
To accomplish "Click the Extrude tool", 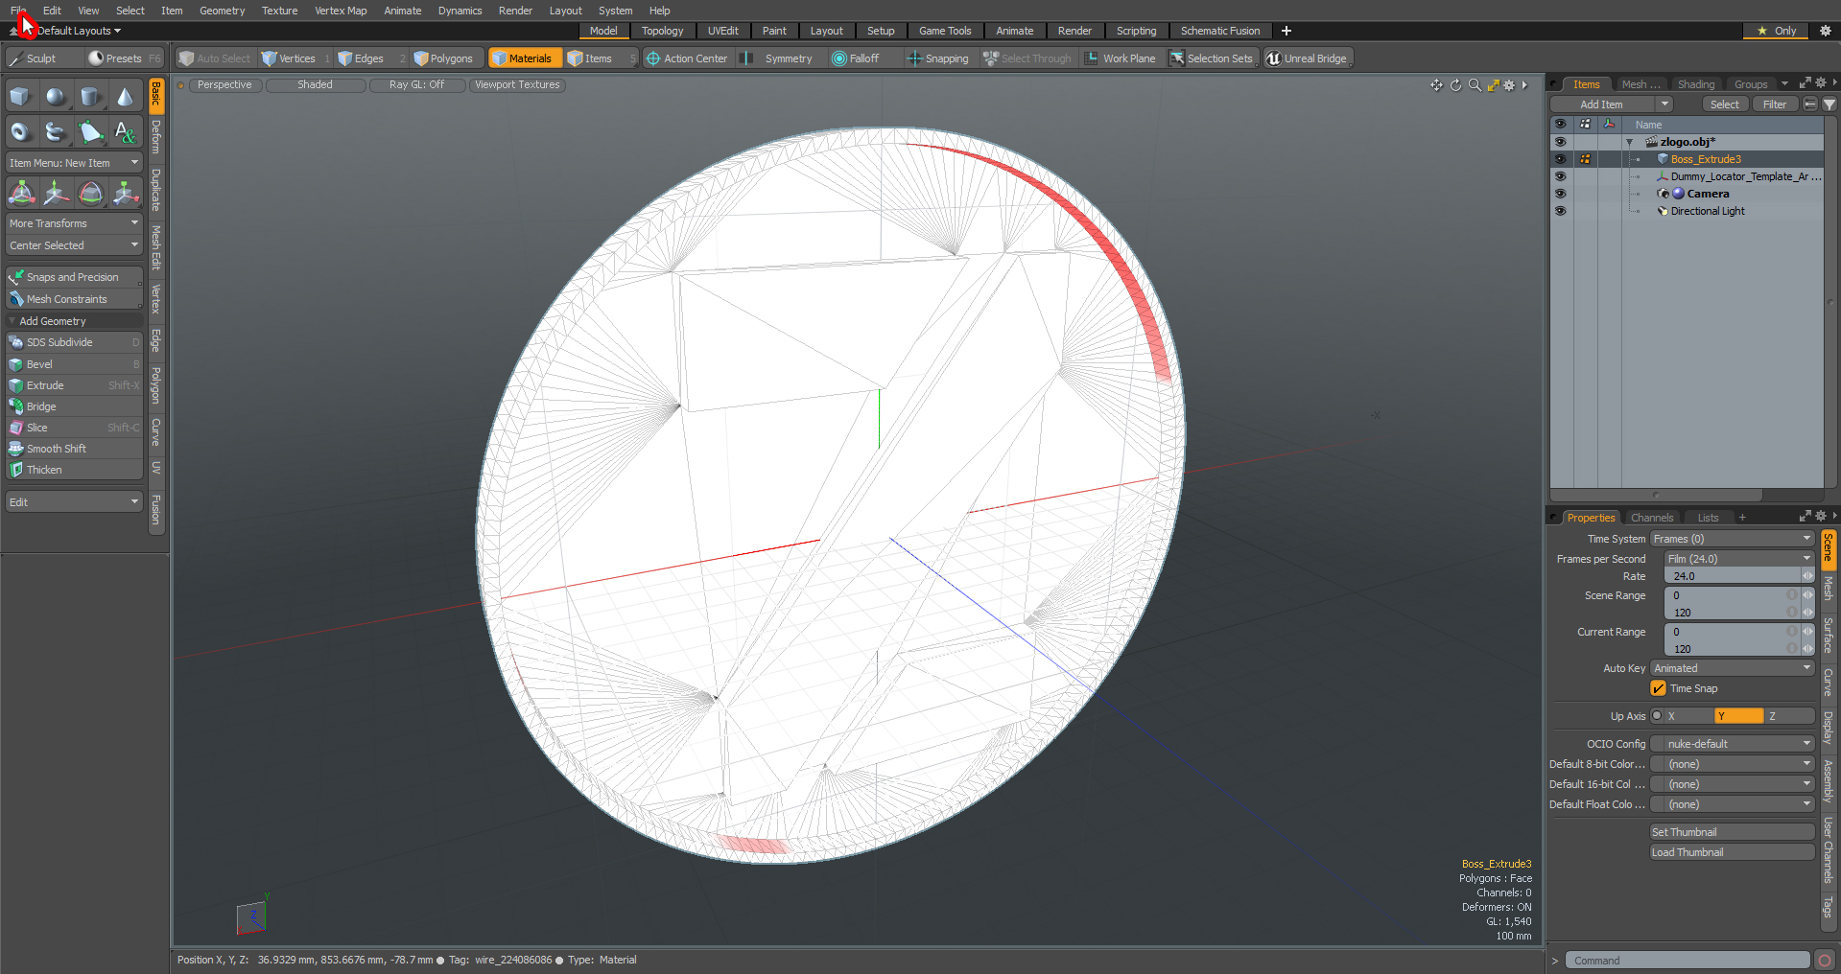I will click(45, 385).
